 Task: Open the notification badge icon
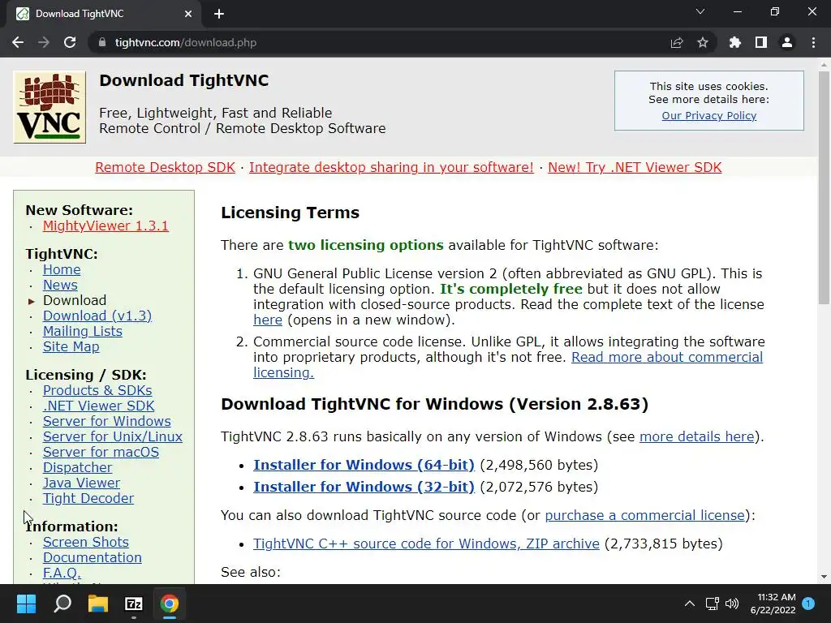(x=808, y=603)
